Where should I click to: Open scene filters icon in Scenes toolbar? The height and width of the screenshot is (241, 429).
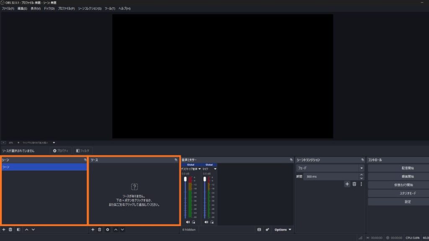point(18,229)
